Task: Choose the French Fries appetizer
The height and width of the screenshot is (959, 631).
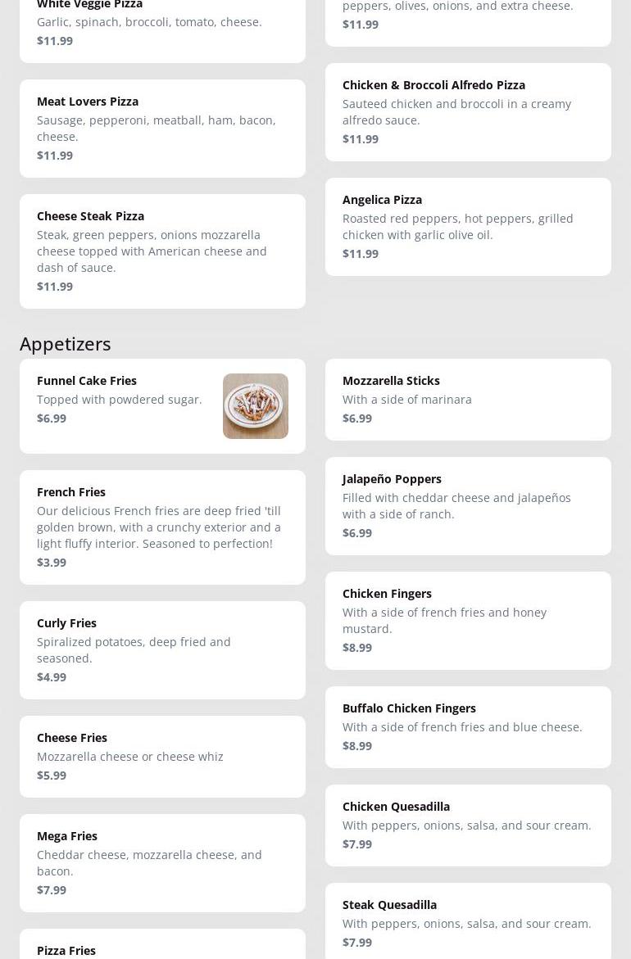Action: [162, 527]
